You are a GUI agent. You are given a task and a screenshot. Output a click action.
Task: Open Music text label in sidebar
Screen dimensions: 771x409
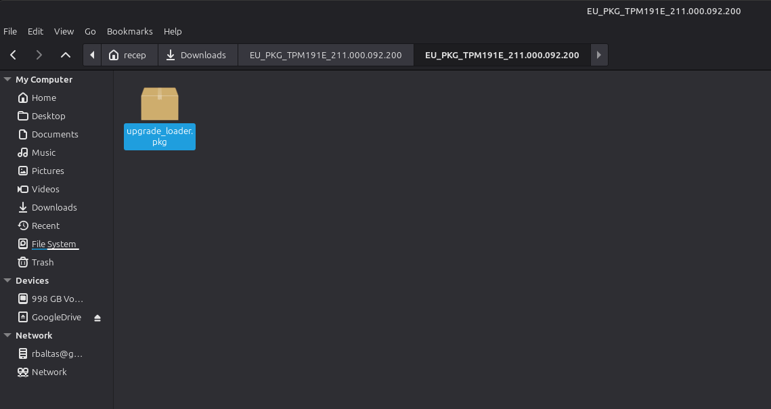[x=44, y=152]
